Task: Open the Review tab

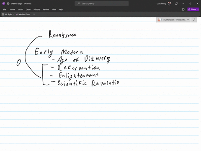Action: (x=46, y=10)
